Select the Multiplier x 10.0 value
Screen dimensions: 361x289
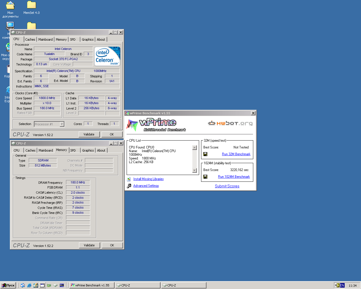click(x=47, y=103)
